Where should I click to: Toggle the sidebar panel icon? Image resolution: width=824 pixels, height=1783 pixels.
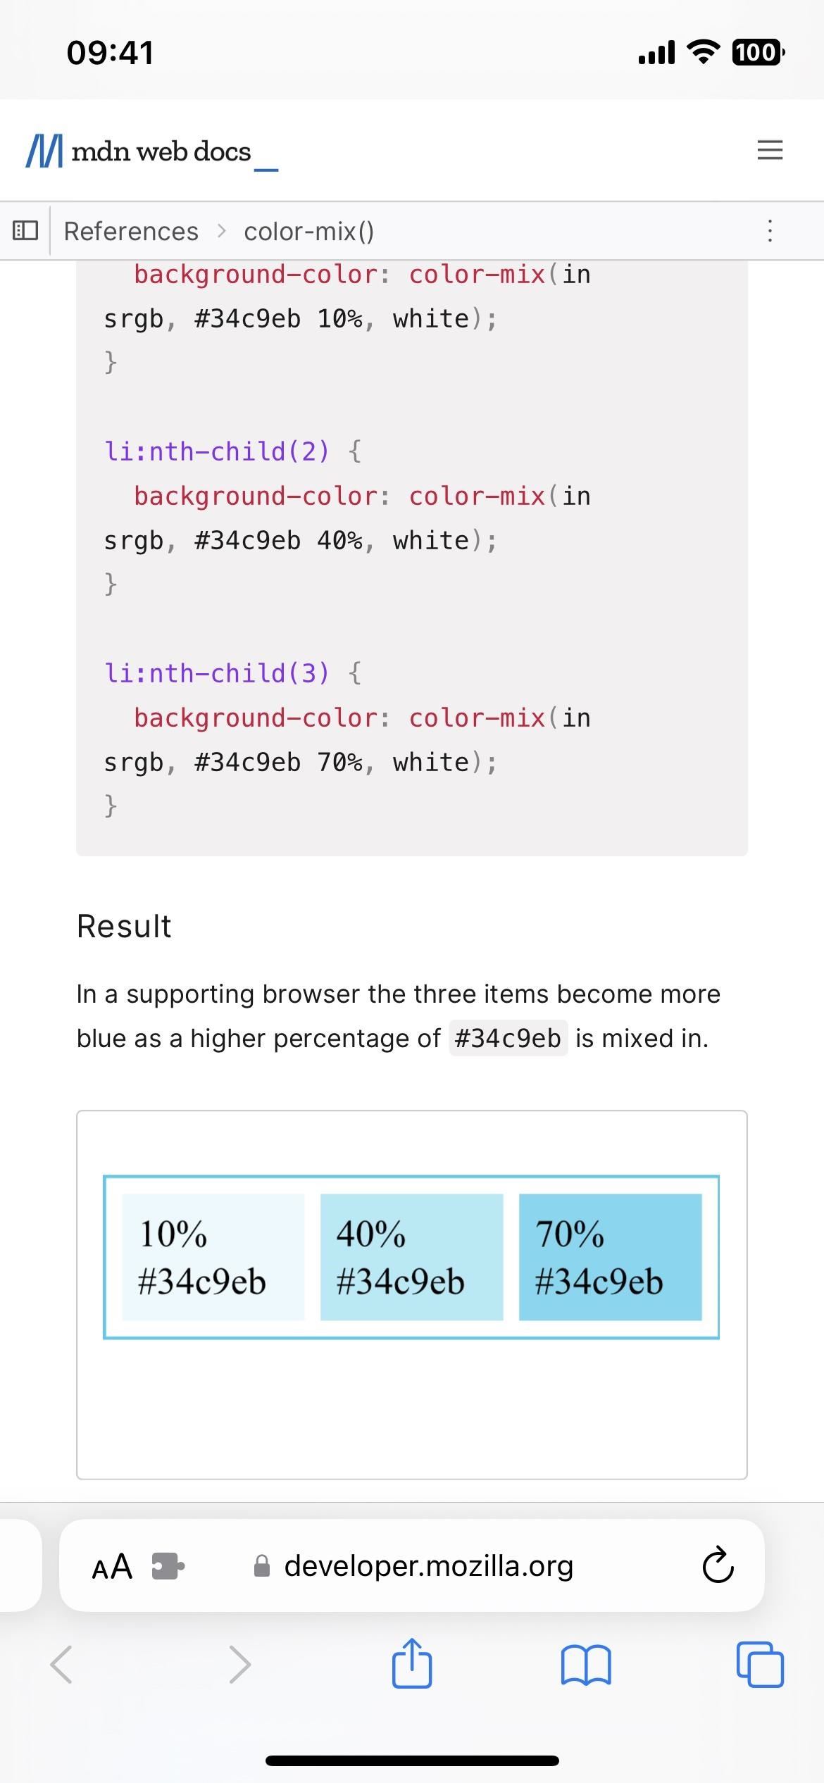pyautogui.click(x=25, y=230)
